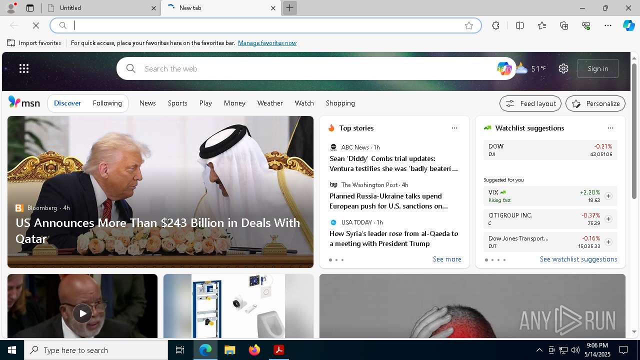Add Dow Jones Transport to the watchlist
640x360 pixels.
608,242
